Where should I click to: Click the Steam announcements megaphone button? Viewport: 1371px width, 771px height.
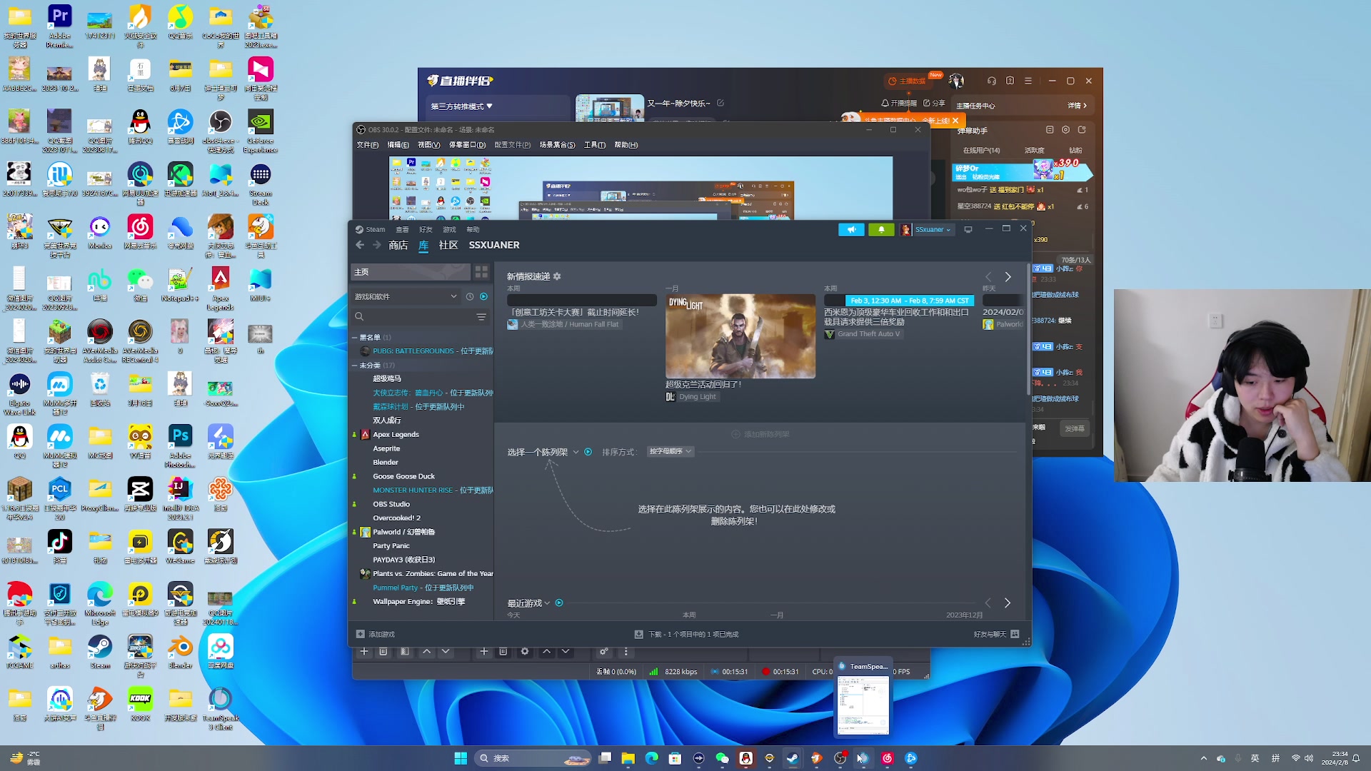(851, 229)
